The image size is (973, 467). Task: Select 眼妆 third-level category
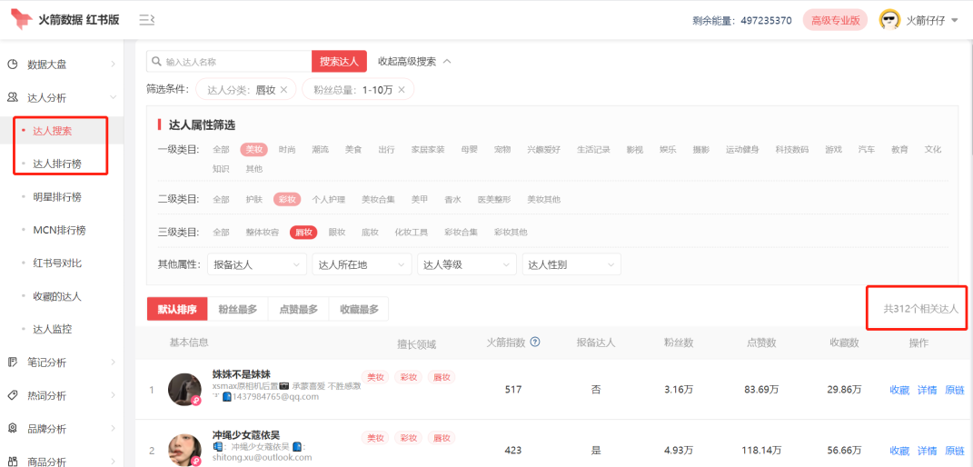tap(336, 232)
